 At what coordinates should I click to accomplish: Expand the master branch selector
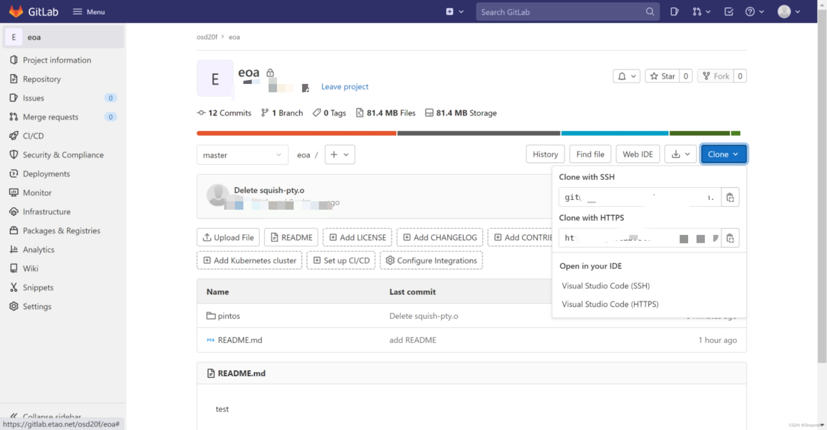pos(242,155)
